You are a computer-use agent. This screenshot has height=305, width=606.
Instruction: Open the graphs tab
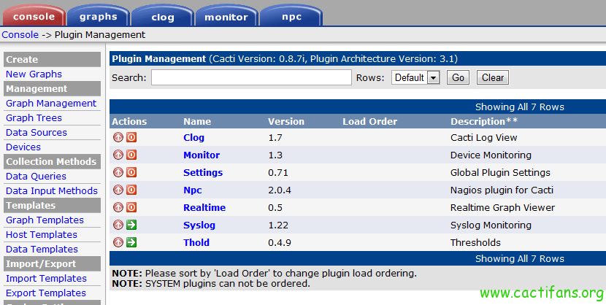pyautogui.click(x=98, y=16)
